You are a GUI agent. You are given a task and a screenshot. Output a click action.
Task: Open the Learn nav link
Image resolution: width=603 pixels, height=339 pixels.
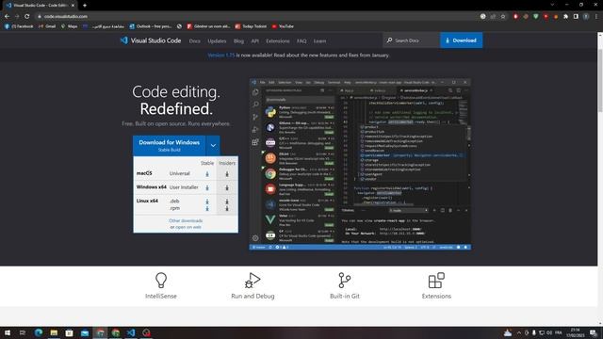(x=319, y=40)
